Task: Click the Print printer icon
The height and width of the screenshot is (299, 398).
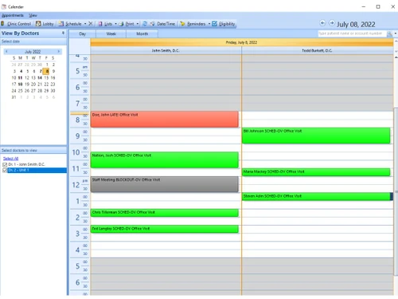Action: [x=121, y=24]
